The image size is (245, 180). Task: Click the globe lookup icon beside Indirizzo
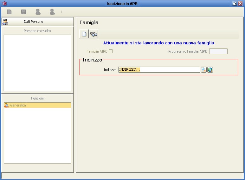tap(210, 70)
